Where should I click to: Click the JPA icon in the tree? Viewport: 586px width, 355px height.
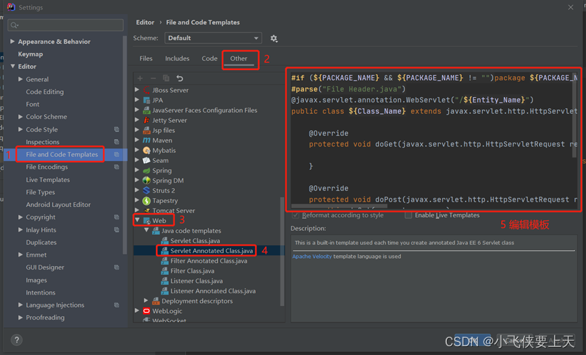pos(146,100)
